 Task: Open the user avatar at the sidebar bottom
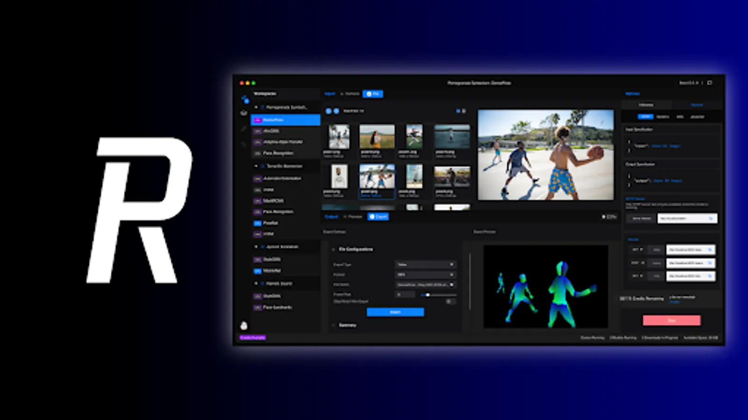tap(244, 325)
